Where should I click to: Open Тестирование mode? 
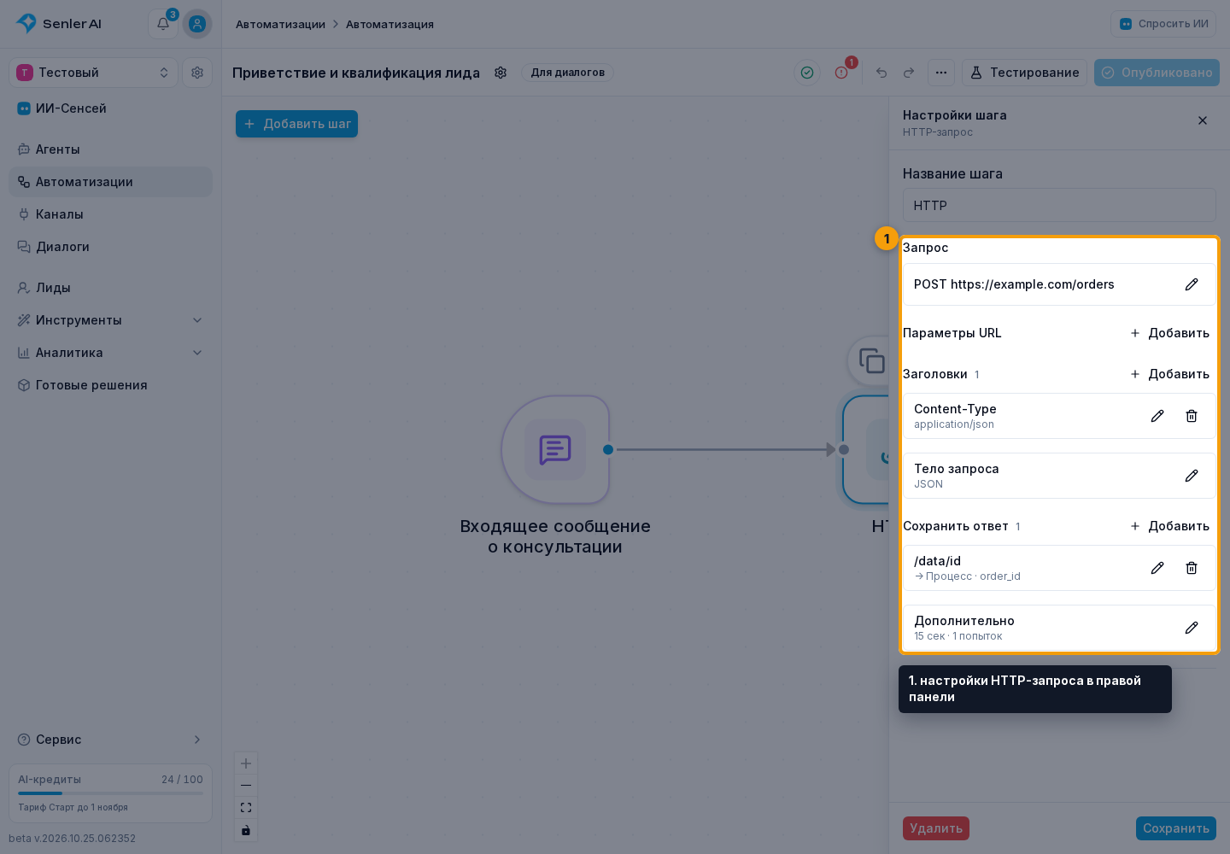pos(1025,73)
